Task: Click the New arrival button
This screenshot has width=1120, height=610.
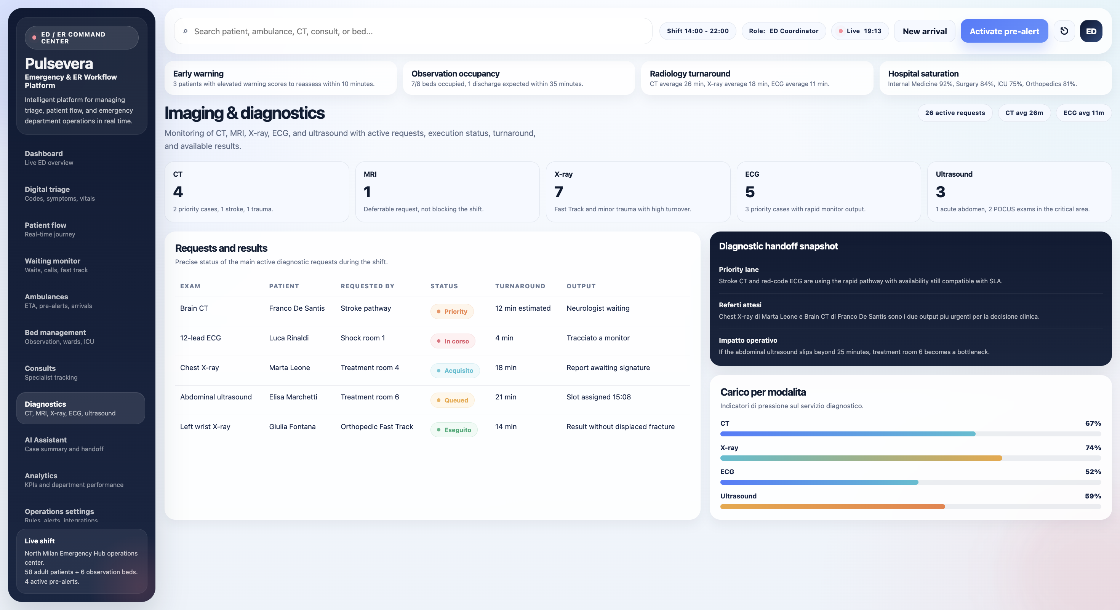Action: pos(924,31)
